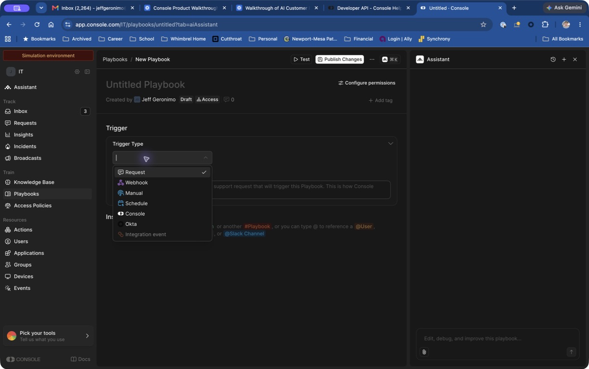The image size is (589, 369).
Task: Close the Assistant panel
Action: [575, 60]
